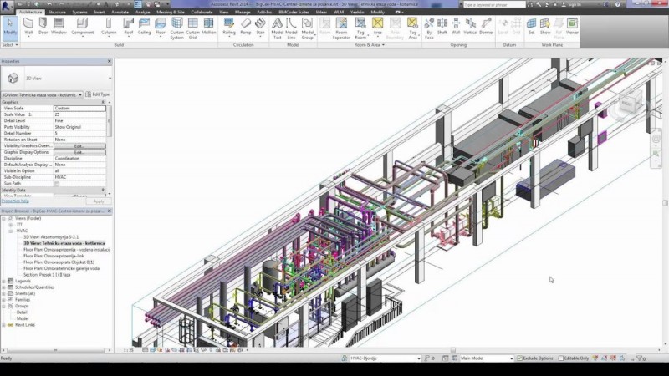The height and width of the screenshot is (376, 669).
Task: Select the Shaft opening tool
Action: (x=442, y=27)
